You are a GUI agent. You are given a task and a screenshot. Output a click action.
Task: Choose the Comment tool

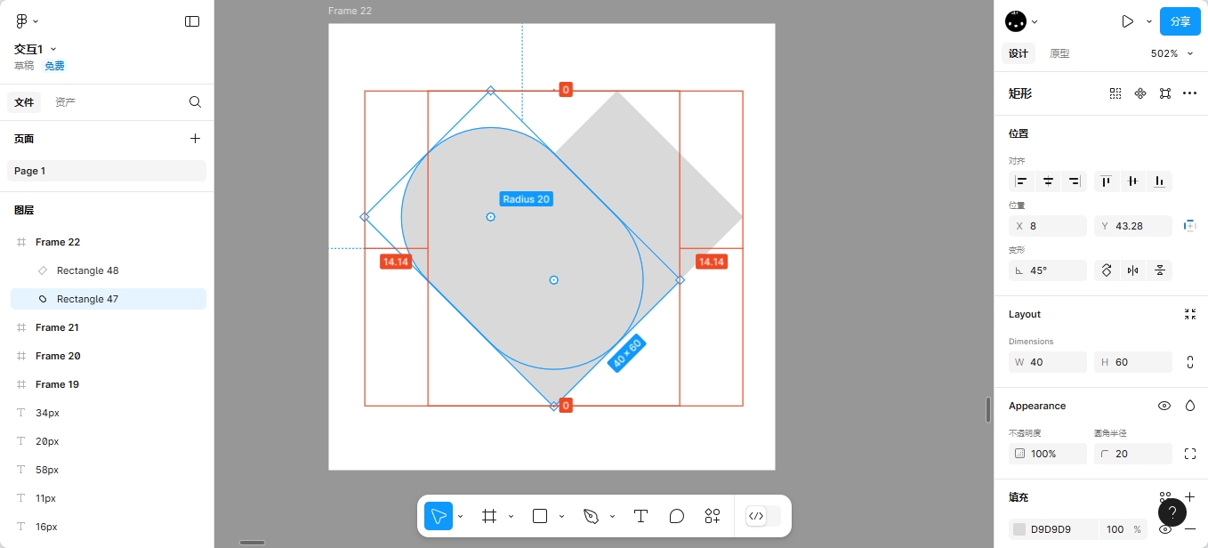click(676, 516)
